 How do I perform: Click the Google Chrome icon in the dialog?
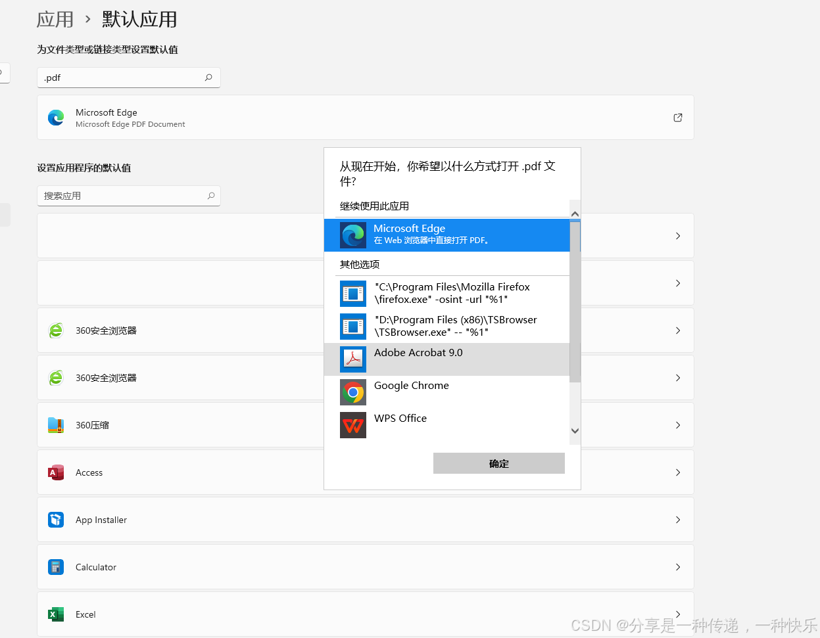[353, 392]
